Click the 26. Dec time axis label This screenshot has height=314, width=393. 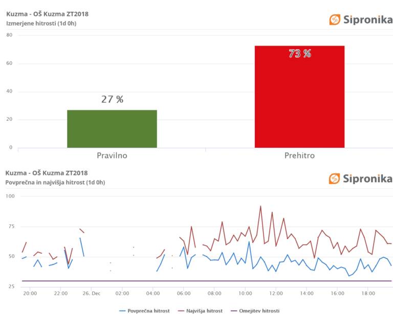click(x=92, y=293)
